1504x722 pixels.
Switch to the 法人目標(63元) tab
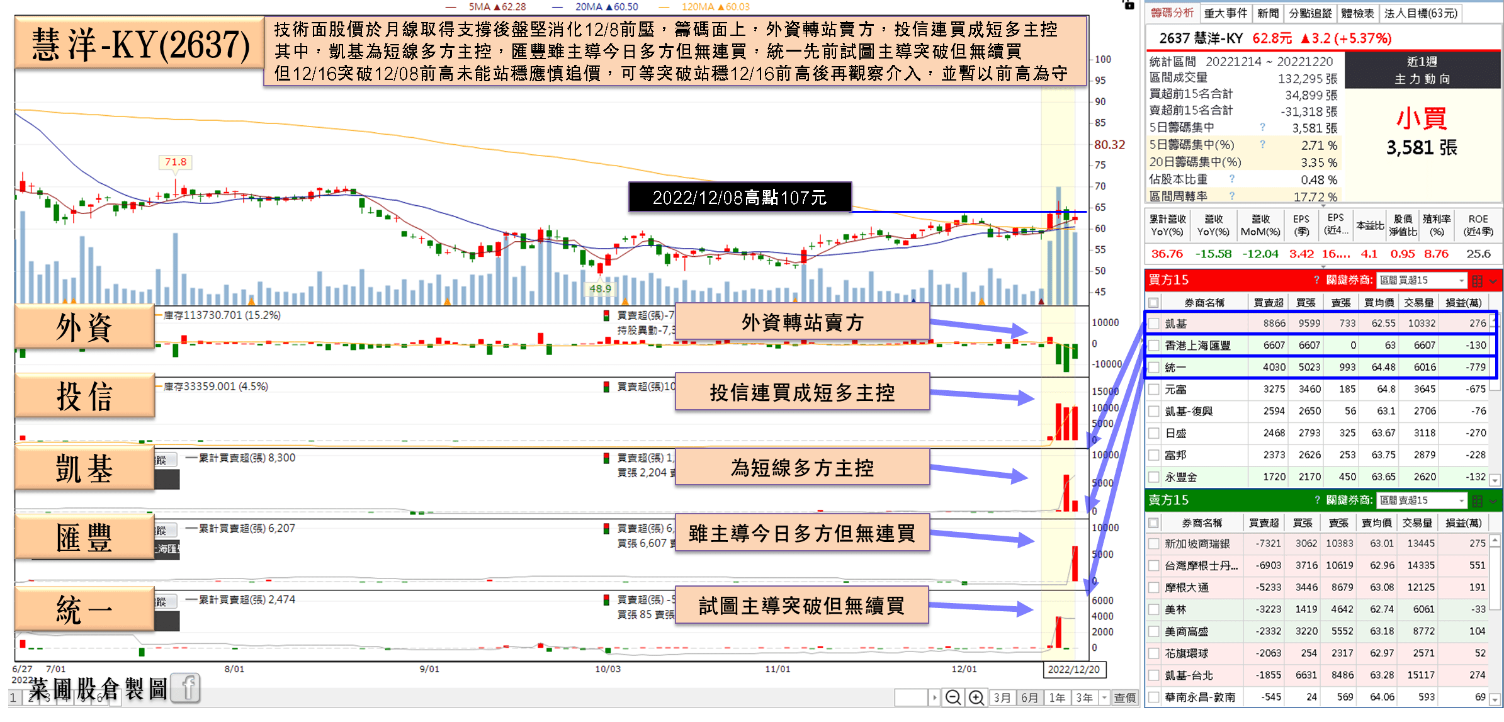1420,13
